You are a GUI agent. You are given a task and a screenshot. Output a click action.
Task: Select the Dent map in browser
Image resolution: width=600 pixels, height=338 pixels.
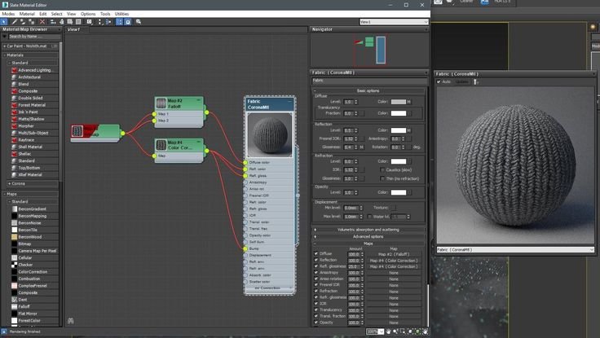pyautogui.click(x=23, y=300)
